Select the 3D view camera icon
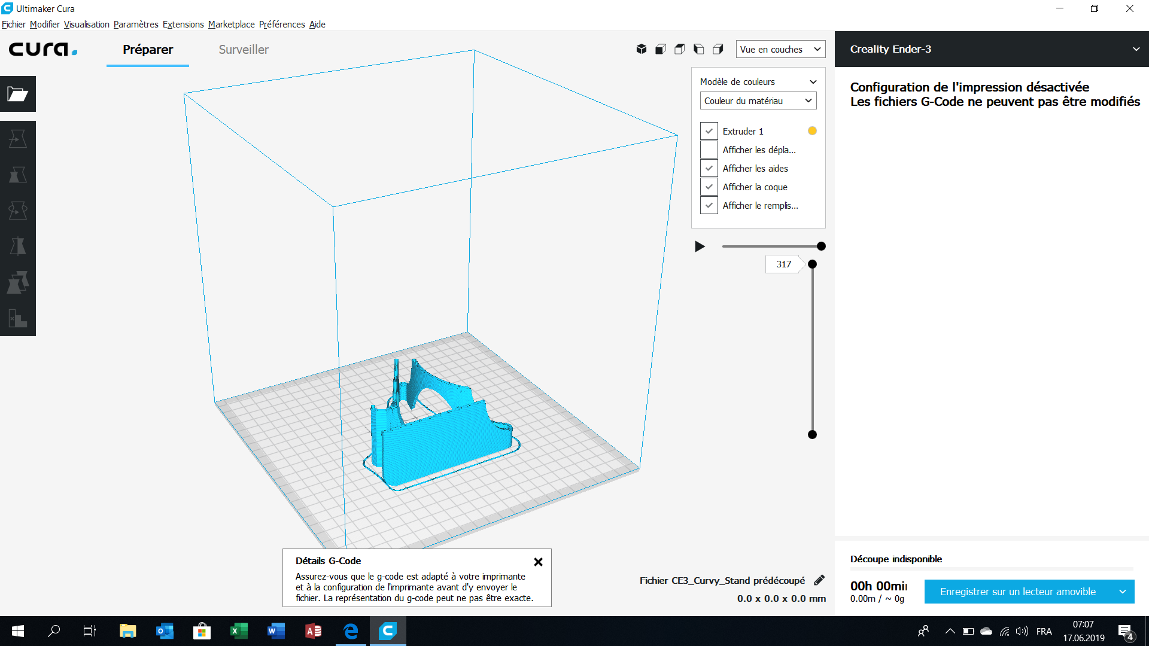This screenshot has width=1149, height=646. click(x=641, y=49)
